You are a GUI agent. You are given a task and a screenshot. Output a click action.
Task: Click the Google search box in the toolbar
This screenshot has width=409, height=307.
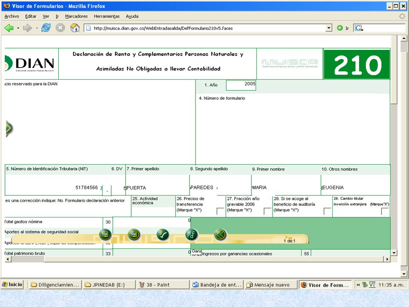[385, 28]
